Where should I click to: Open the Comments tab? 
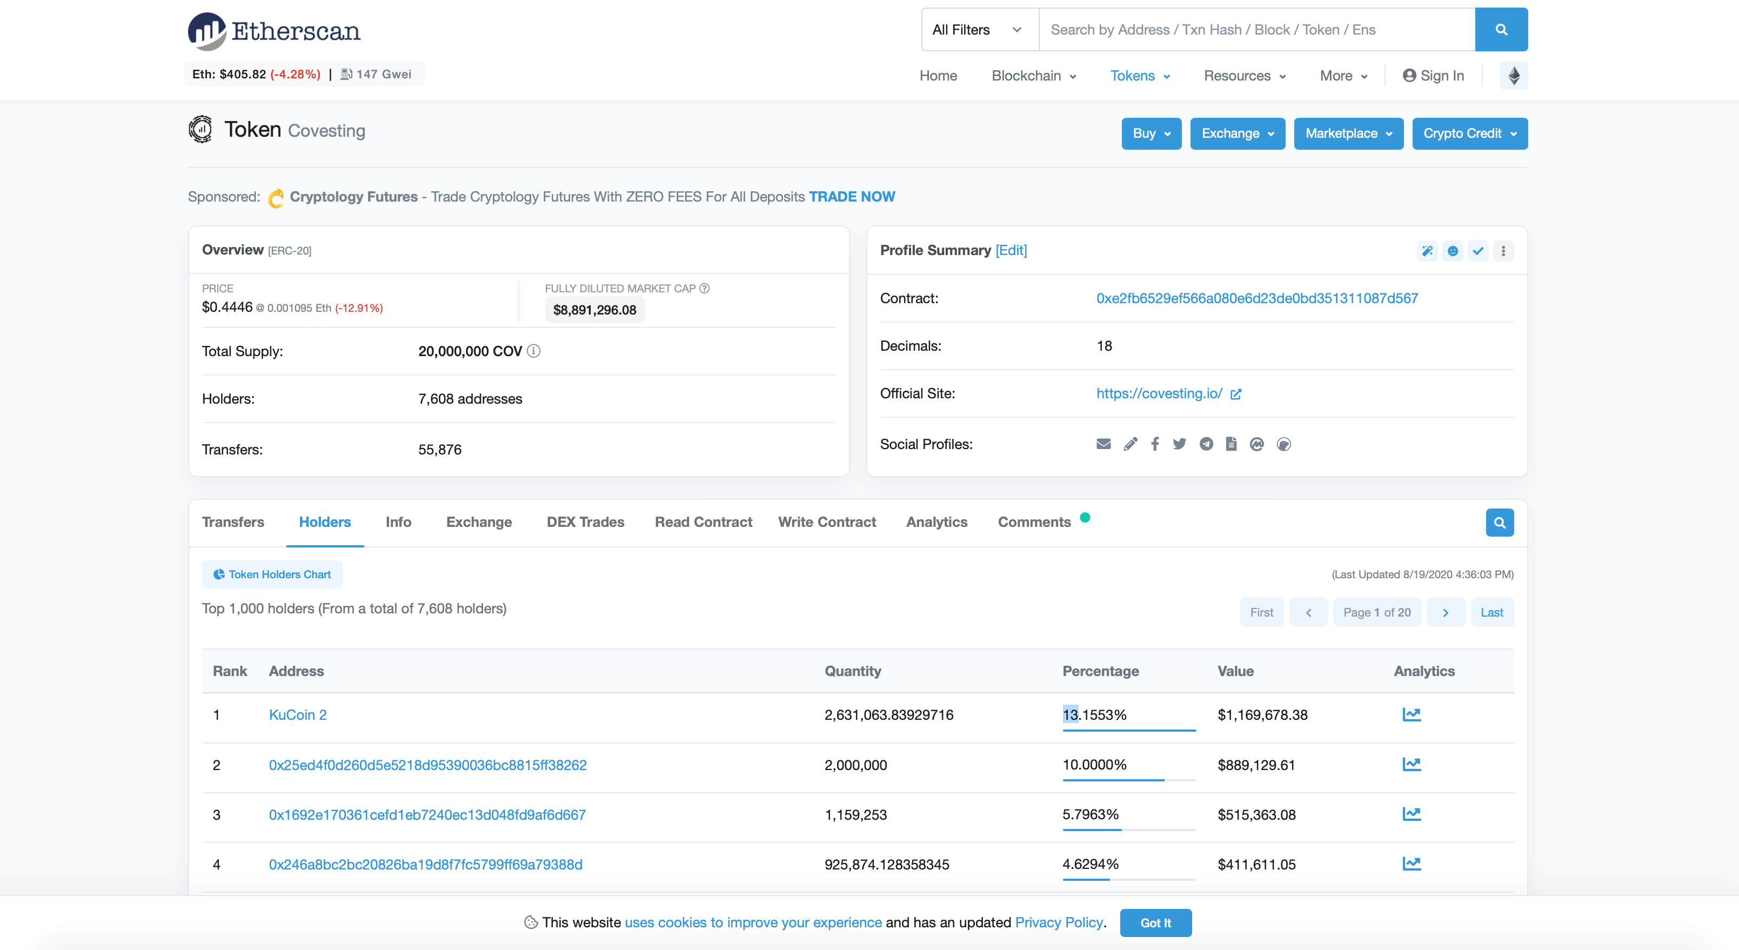[1034, 522]
